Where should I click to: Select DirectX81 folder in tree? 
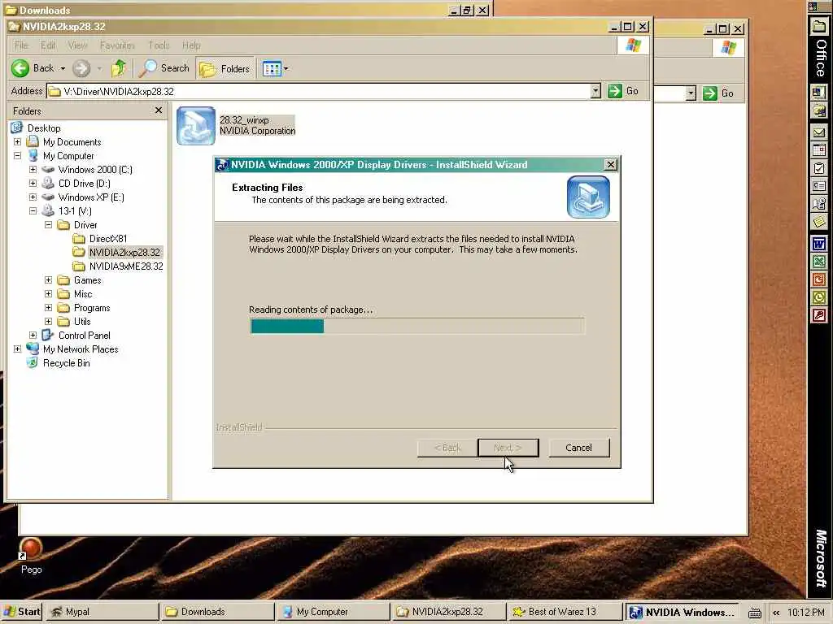(x=108, y=239)
